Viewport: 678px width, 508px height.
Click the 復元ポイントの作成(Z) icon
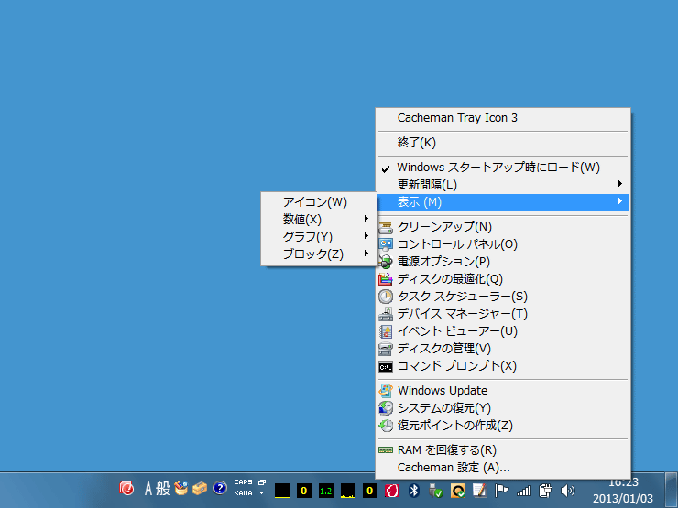[x=385, y=426]
